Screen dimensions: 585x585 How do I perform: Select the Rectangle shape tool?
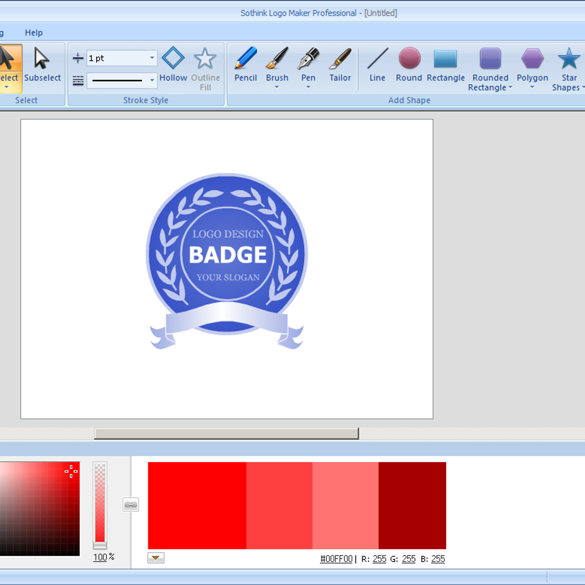click(446, 65)
